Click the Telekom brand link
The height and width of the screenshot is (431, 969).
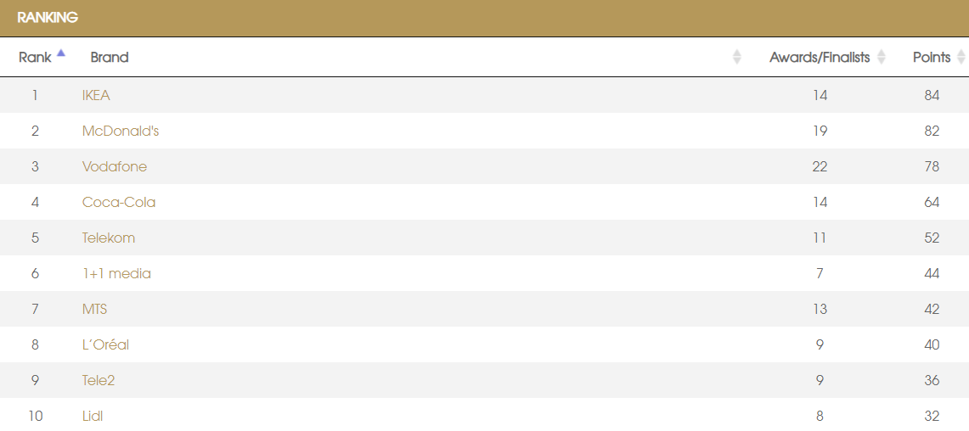pyautogui.click(x=109, y=238)
